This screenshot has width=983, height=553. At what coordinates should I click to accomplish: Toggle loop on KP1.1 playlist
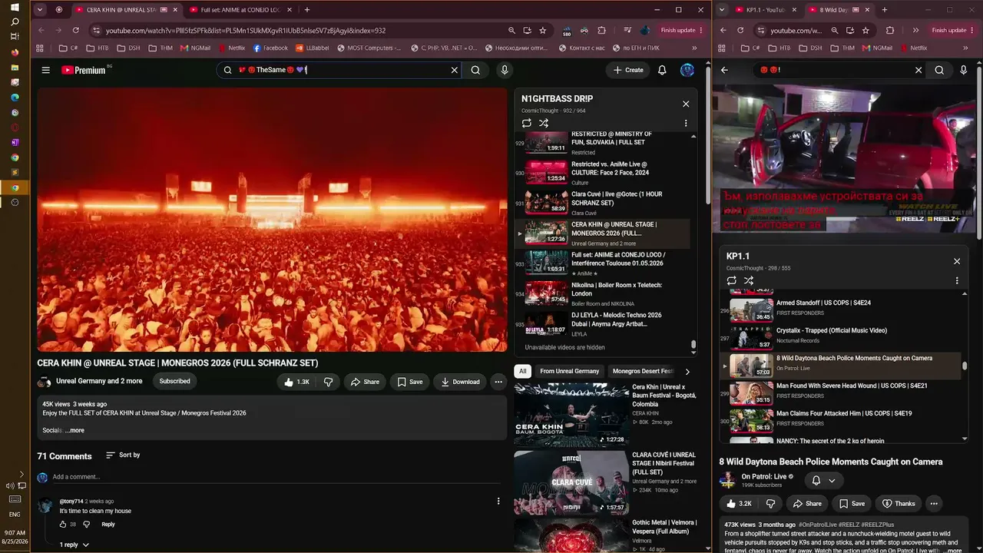(732, 280)
